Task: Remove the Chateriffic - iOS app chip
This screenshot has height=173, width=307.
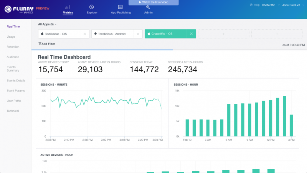Action: point(191,34)
